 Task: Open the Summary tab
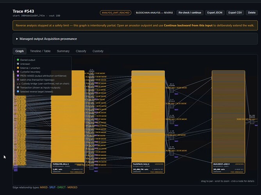click(x=63, y=51)
